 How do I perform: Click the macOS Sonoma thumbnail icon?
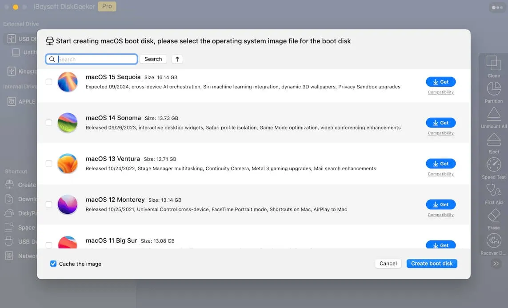point(68,123)
